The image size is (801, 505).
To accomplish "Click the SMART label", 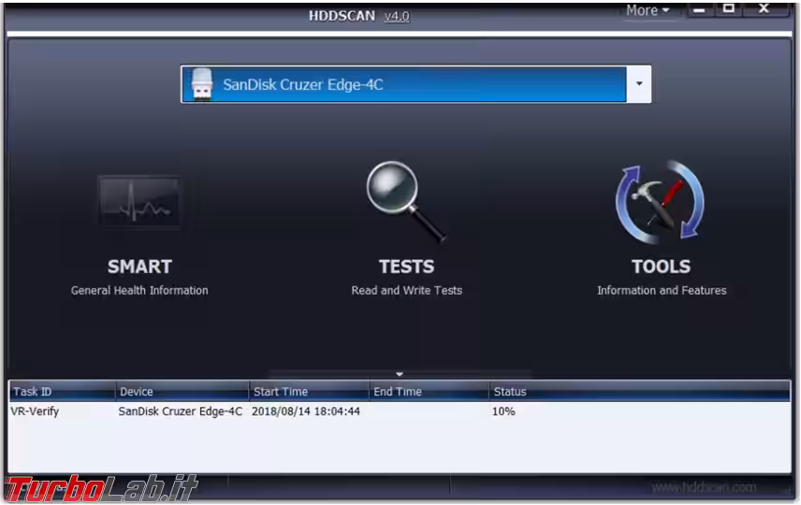I will tap(139, 267).
